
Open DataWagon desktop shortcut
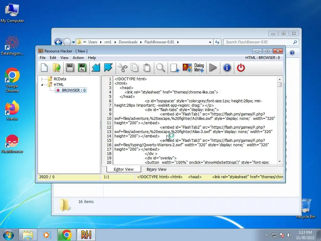point(12,45)
